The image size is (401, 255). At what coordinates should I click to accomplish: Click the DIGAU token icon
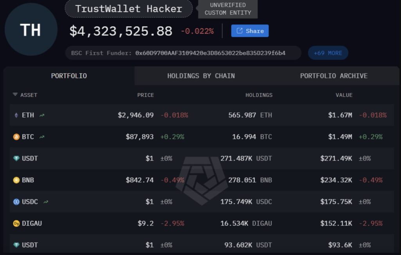tap(16, 224)
